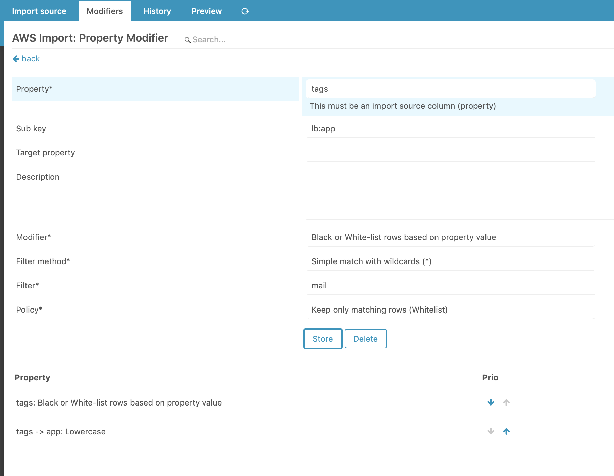Open the History tab

(157, 11)
